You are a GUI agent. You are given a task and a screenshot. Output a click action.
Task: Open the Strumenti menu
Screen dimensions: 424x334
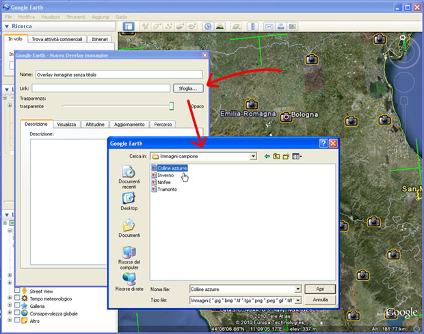(76, 17)
